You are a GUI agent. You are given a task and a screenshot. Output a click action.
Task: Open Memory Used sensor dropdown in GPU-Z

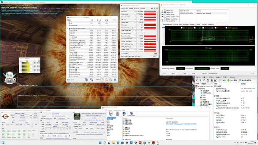tap(135, 22)
